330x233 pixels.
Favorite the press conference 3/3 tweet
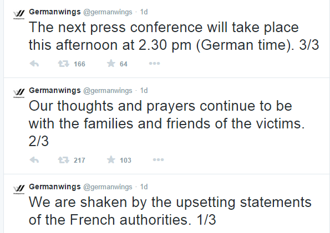111,64
